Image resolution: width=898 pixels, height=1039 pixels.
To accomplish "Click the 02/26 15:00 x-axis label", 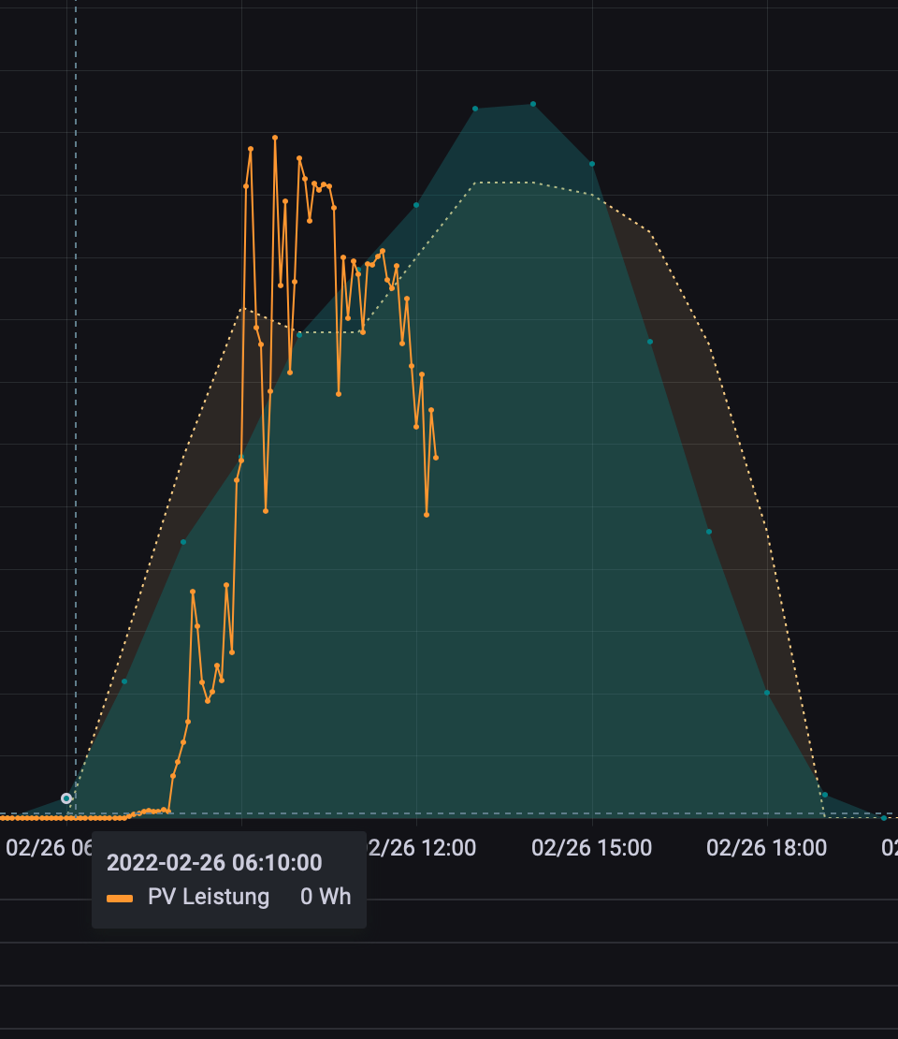I will [x=591, y=848].
